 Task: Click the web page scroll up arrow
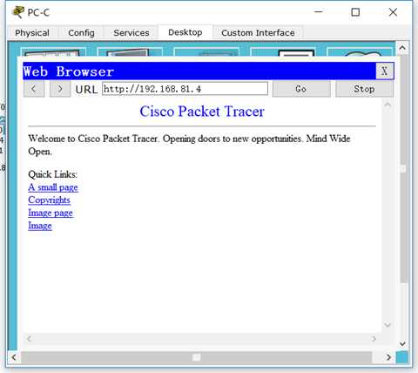[x=388, y=105]
